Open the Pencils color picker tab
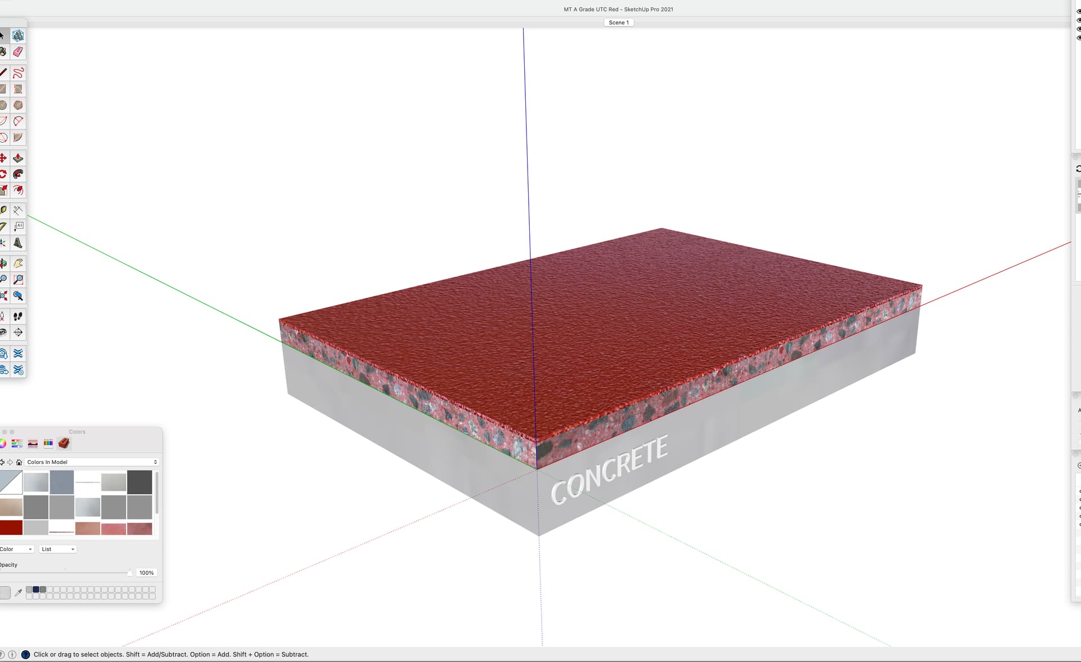 48,444
